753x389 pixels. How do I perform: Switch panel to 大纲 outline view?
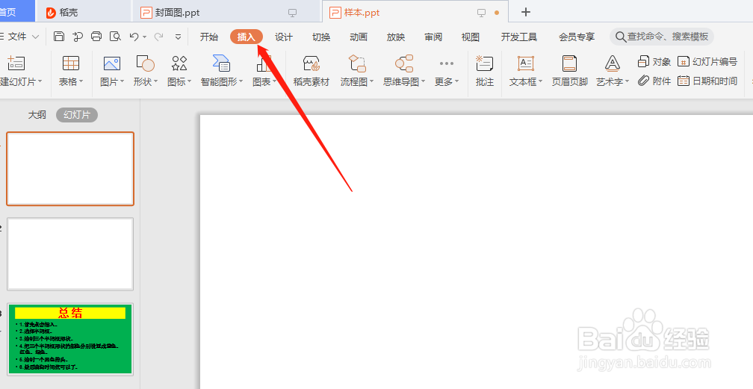[x=37, y=115]
